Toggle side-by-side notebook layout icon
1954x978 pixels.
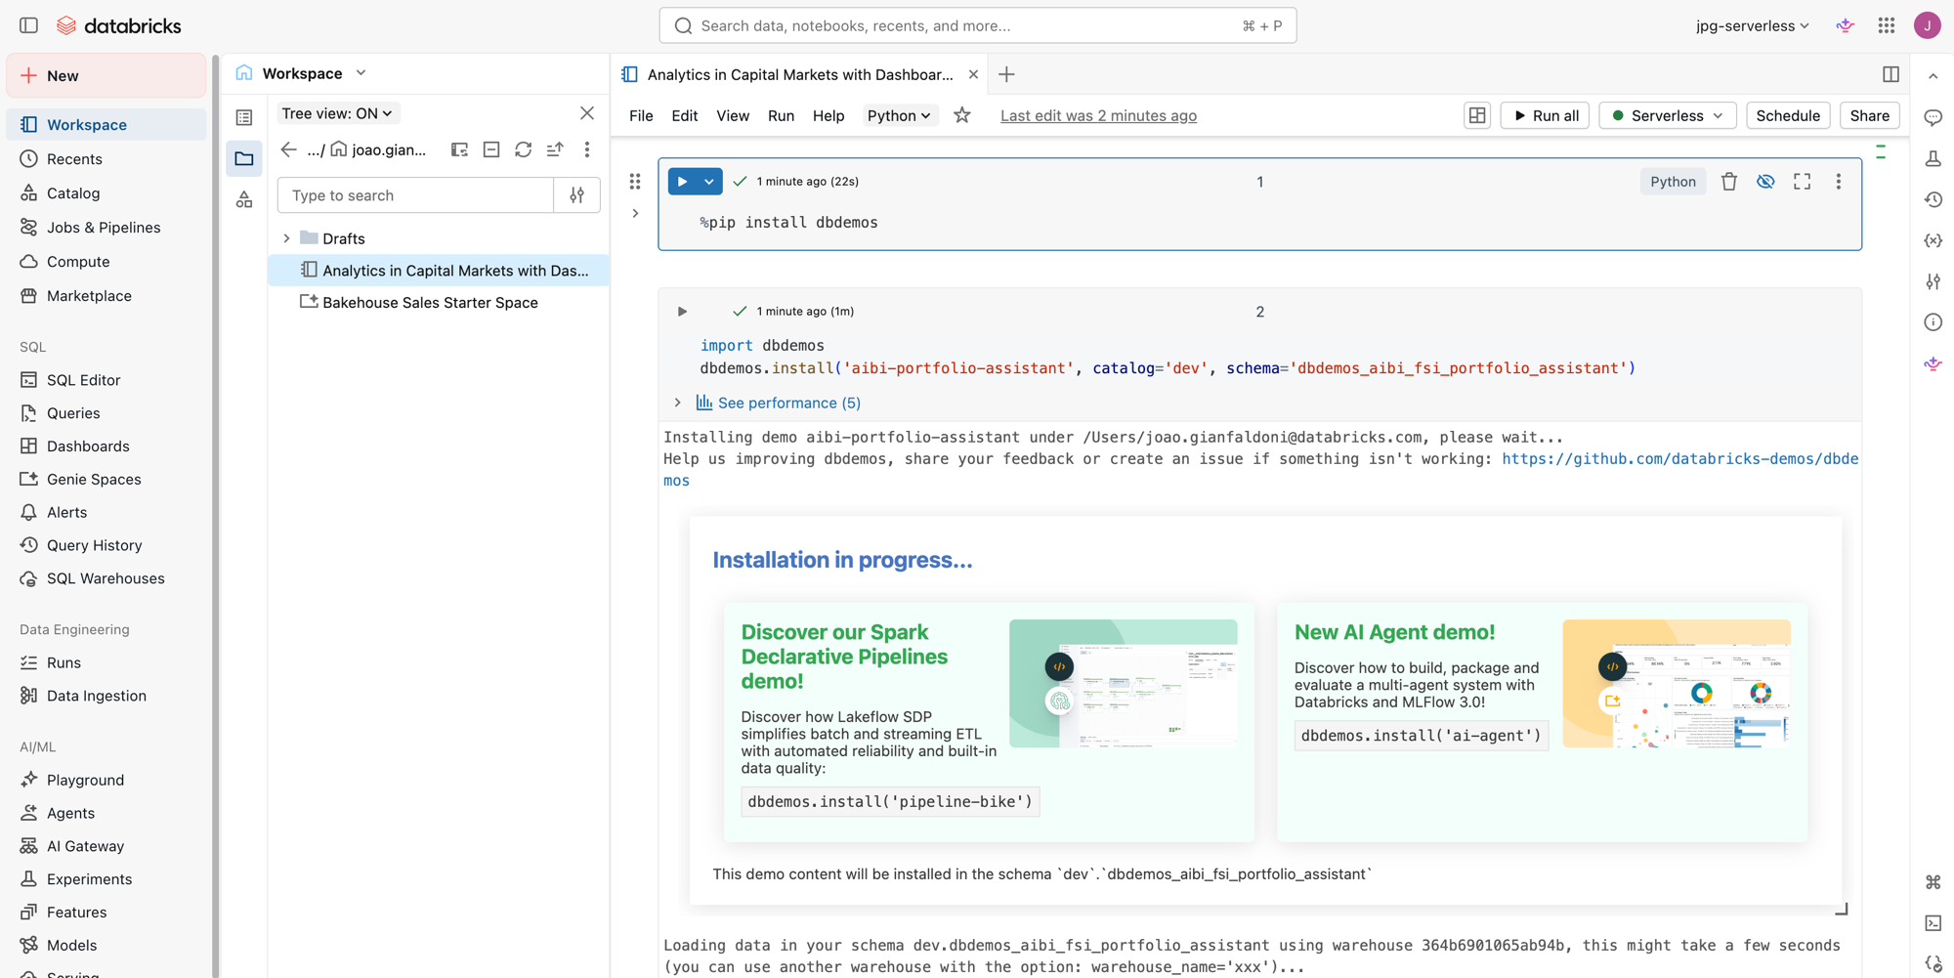pyautogui.click(x=1477, y=115)
